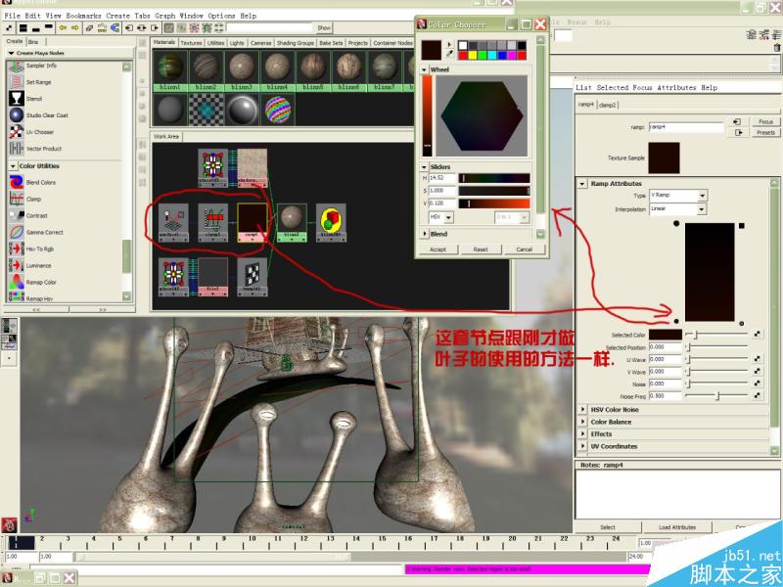
Task: Open the File menu in Hypershade
Action: pos(13,16)
